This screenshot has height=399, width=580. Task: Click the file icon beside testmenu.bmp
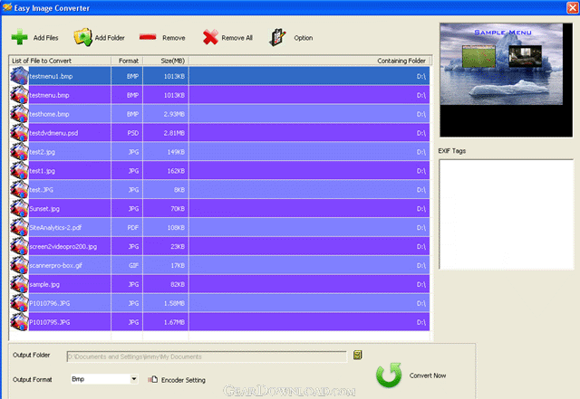(x=19, y=95)
